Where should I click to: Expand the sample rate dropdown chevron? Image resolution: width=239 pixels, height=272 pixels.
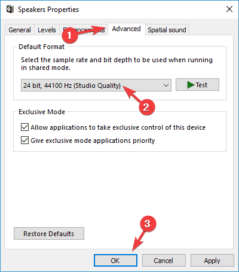[x=166, y=85]
